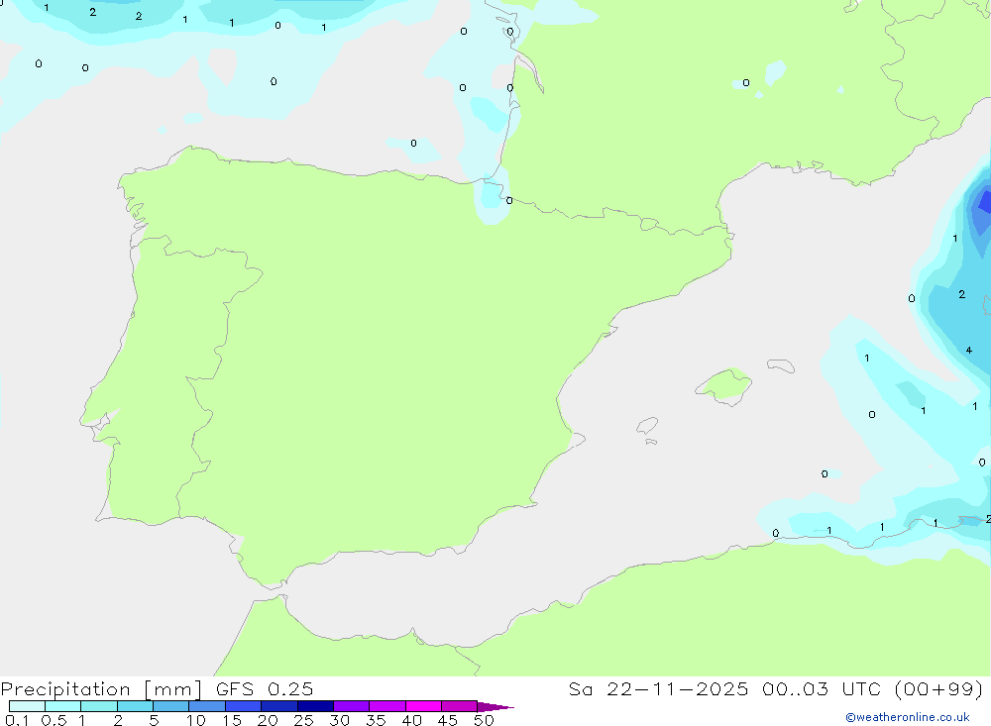Click the '40' legend scale label
The image size is (991, 726).
coord(412,720)
